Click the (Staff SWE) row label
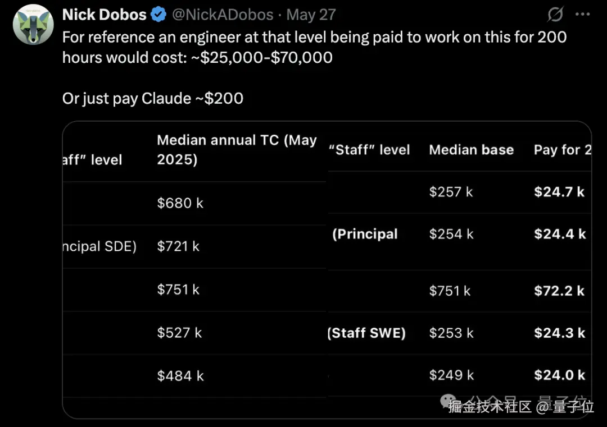The width and height of the screenshot is (607, 427). pos(366,333)
